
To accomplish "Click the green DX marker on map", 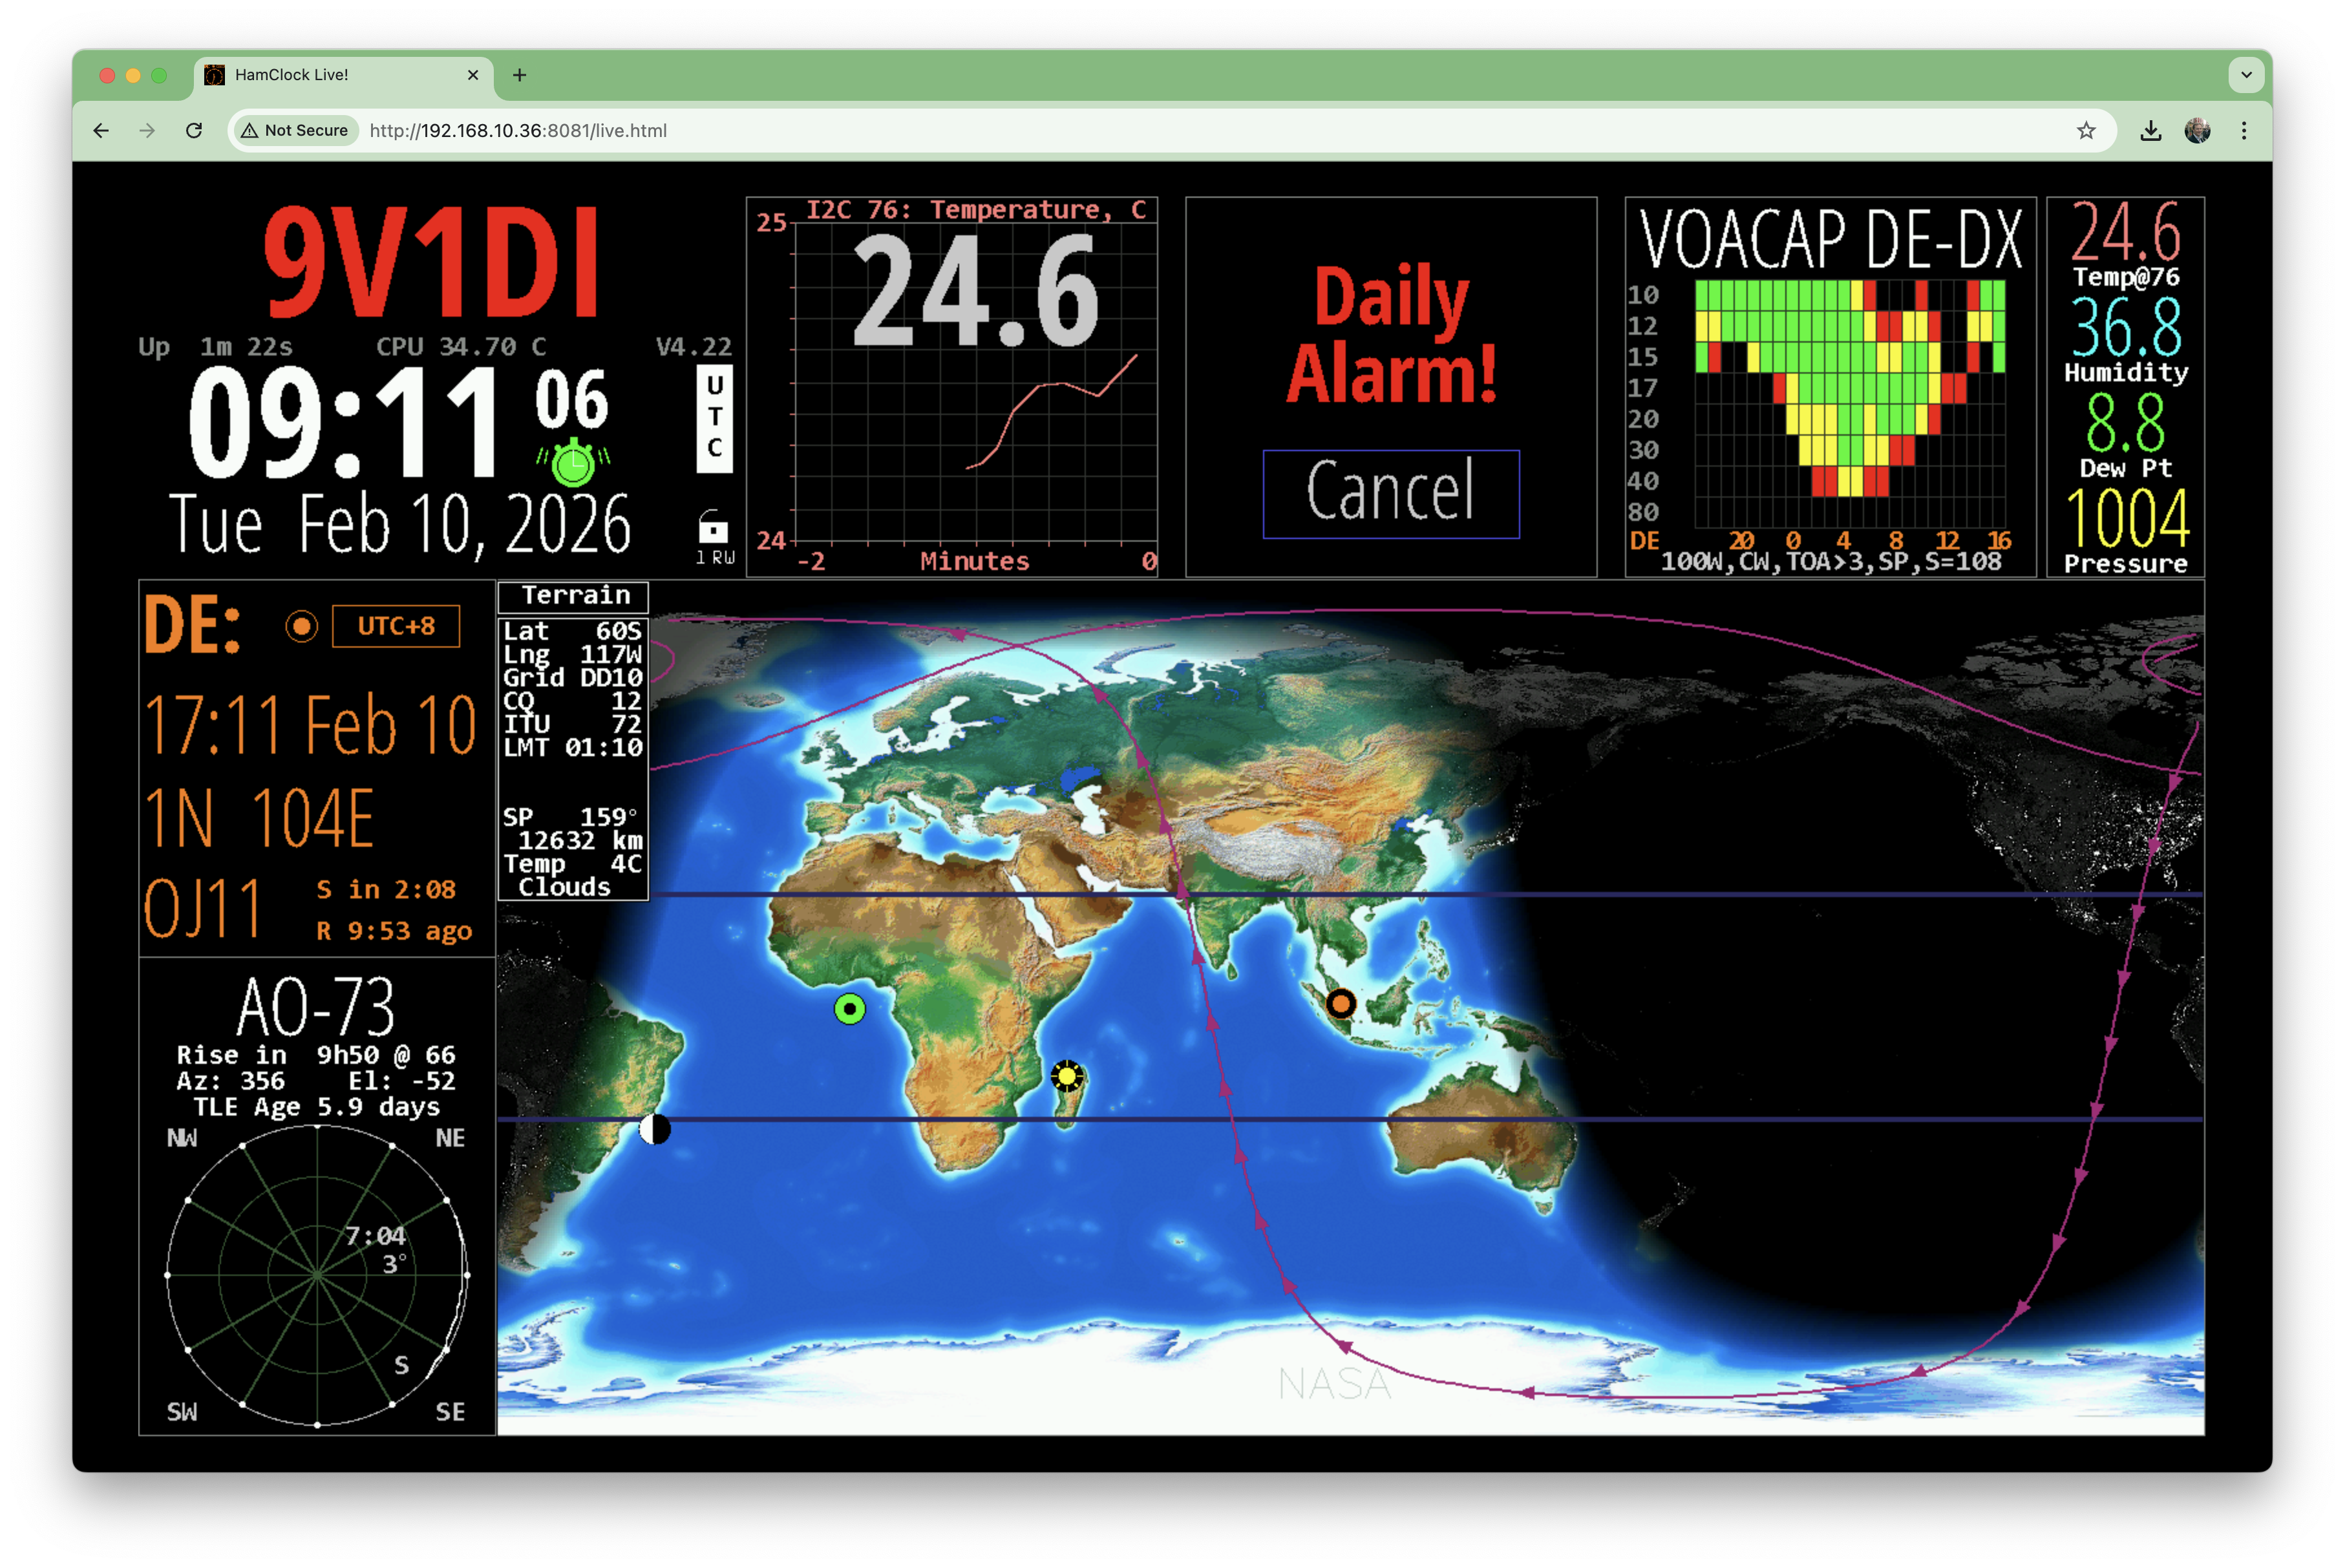I will point(849,1009).
